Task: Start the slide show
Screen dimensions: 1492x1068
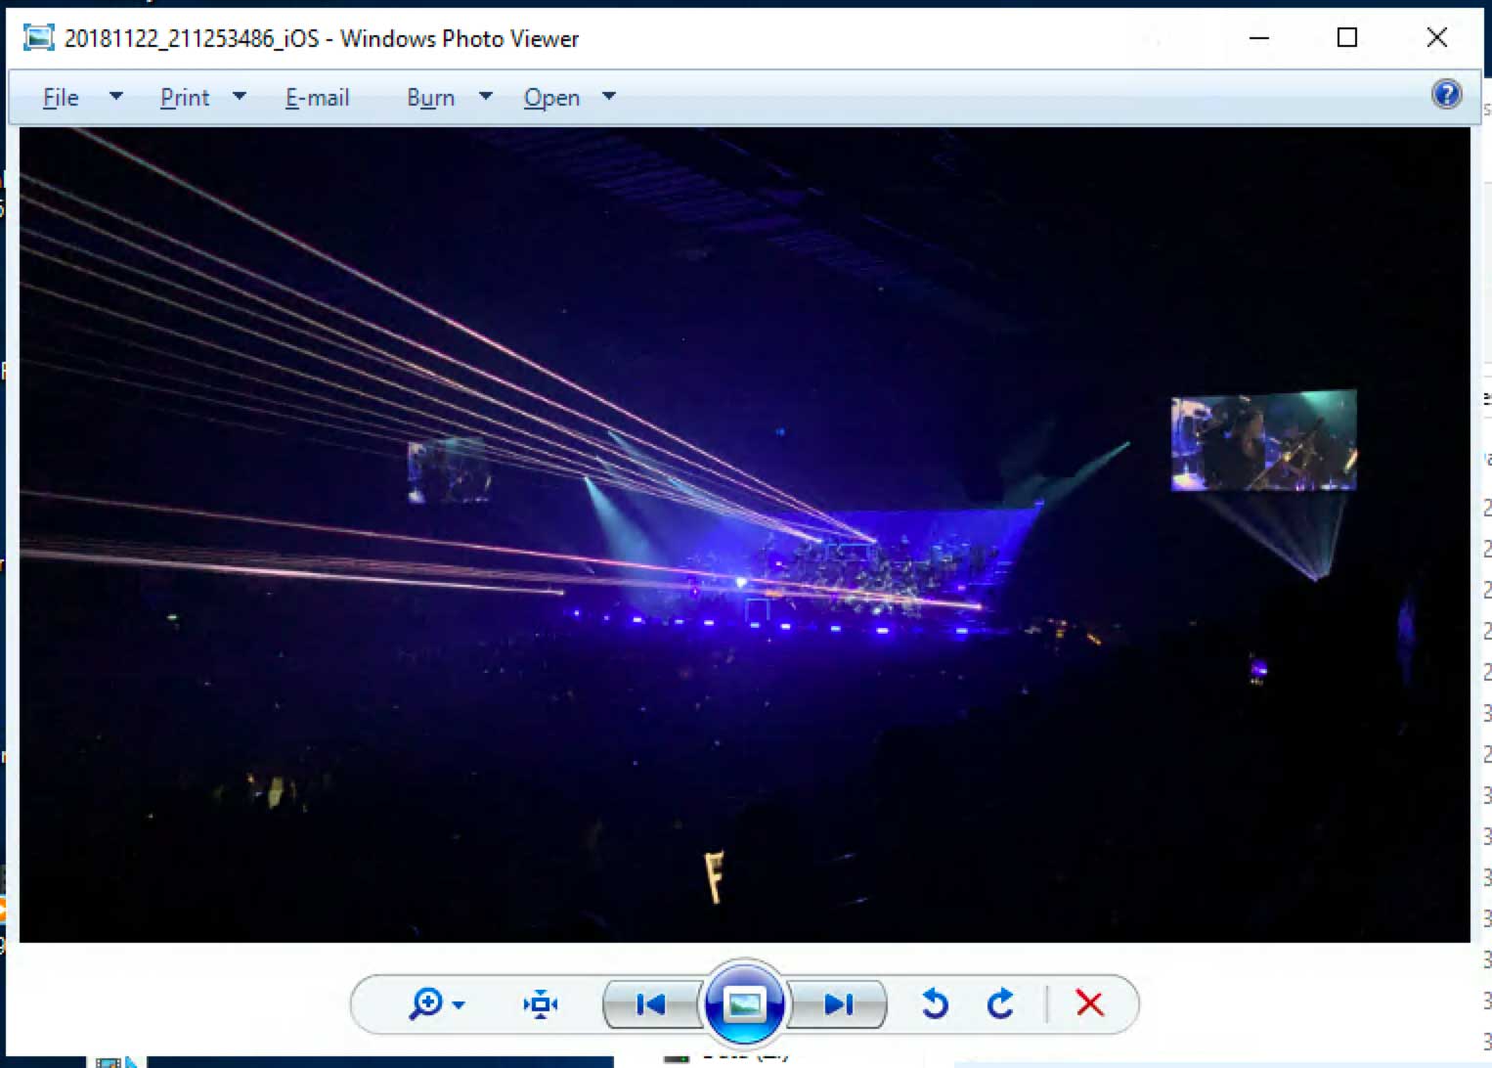Action: click(744, 1003)
